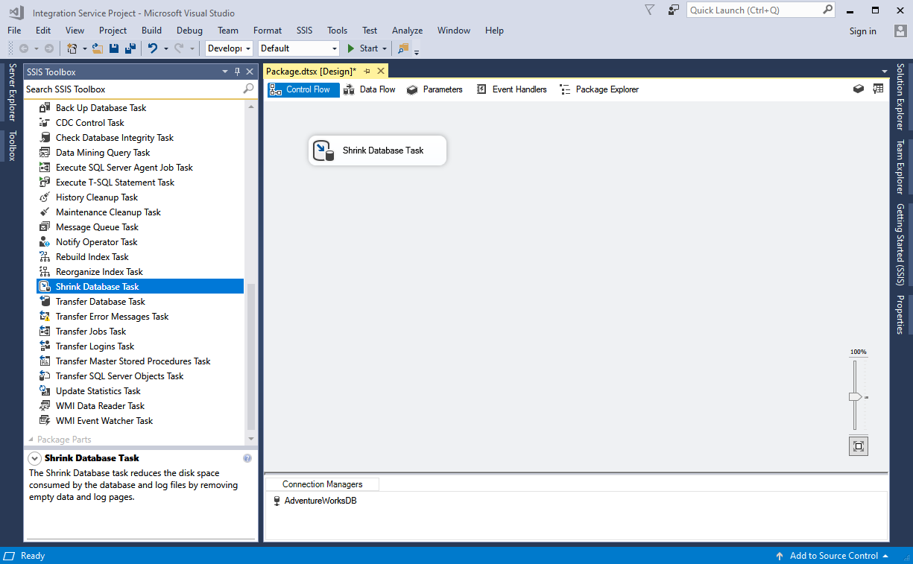Click the account avatar icon
Image resolution: width=913 pixels, height=564 pixels.
900,31
